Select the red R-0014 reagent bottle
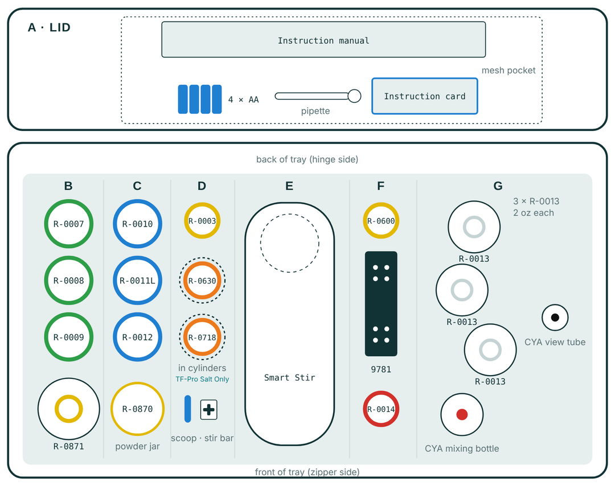 (x=381, y=409)
